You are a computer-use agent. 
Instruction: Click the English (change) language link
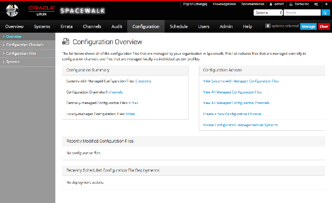pyautogui.click(x=195, y=4)
